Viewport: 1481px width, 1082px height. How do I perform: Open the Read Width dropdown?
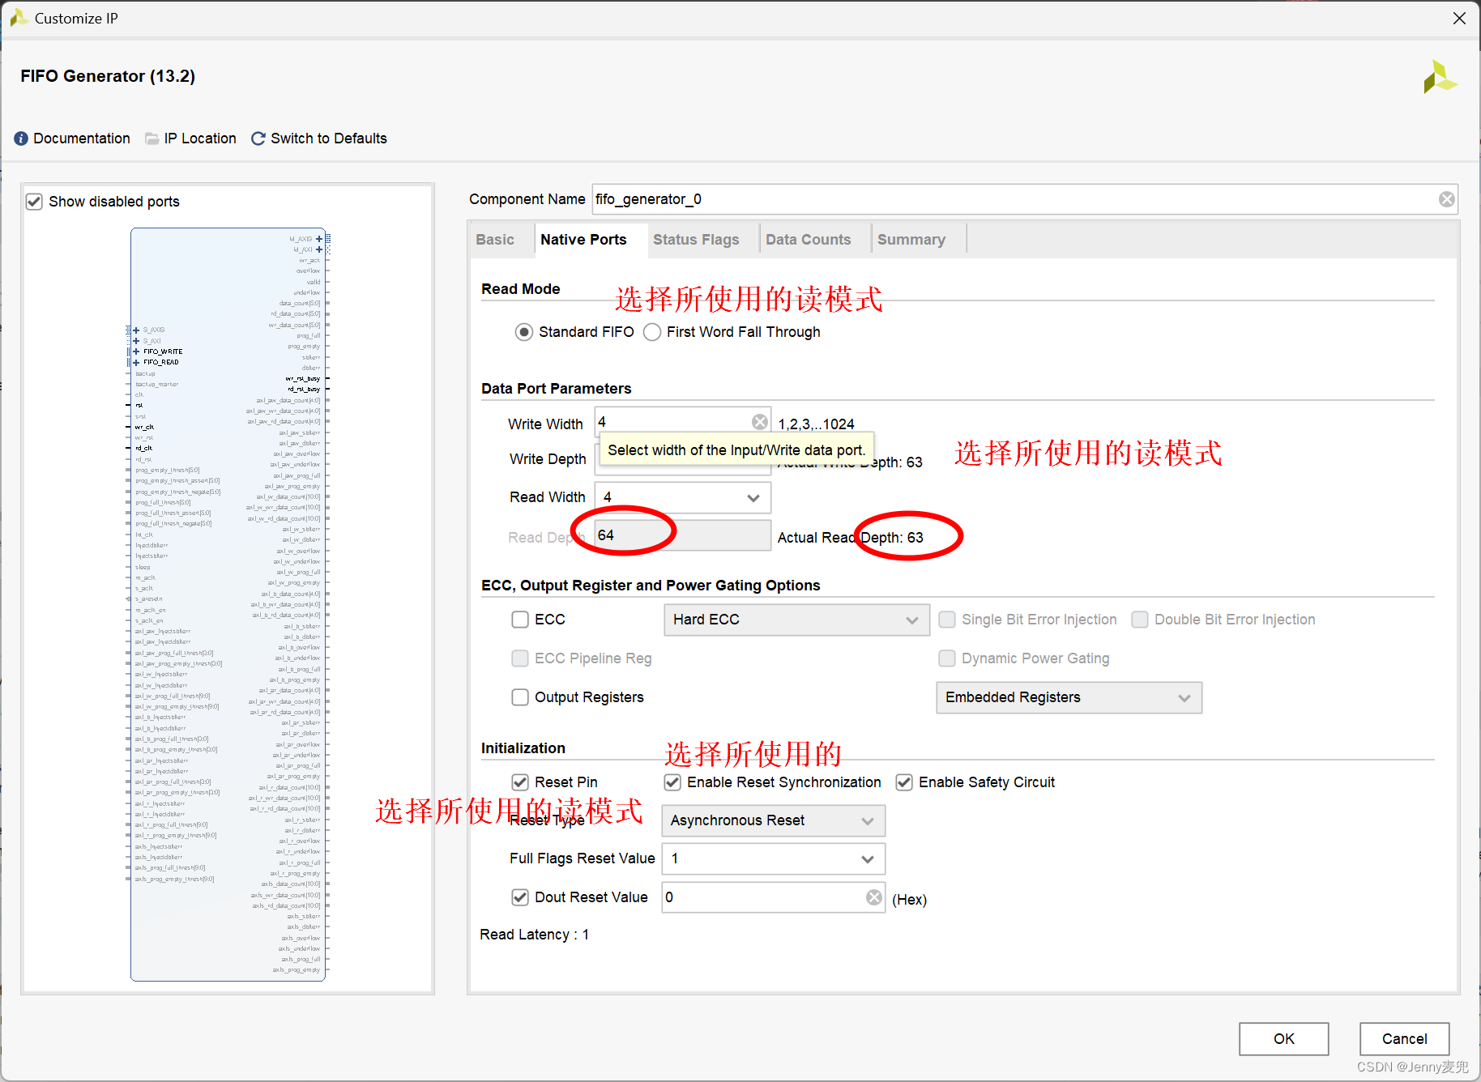pyautogui.click(x=753, y=497)
